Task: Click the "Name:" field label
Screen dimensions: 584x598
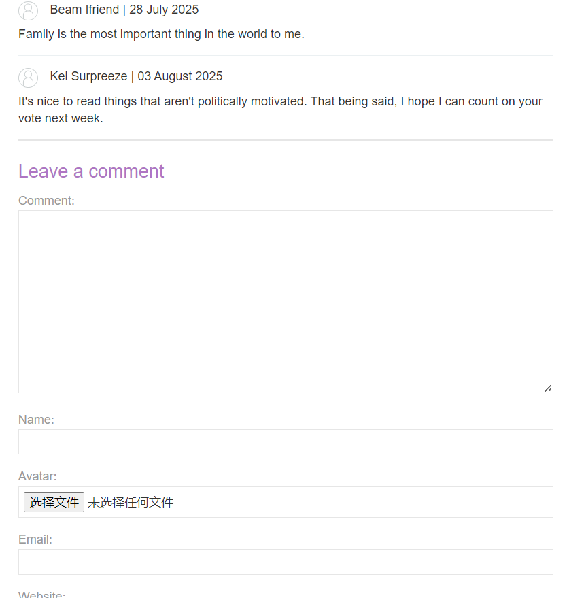Action: coord(36,420)
